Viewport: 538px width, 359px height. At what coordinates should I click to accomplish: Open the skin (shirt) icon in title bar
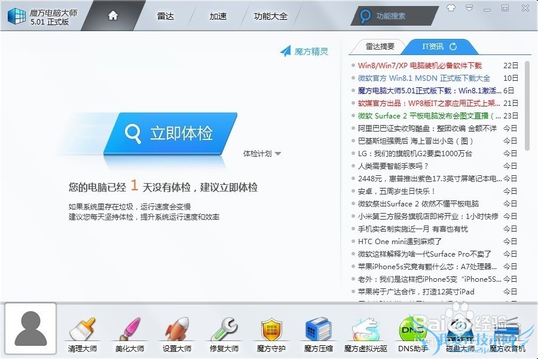tap(451, 8)
